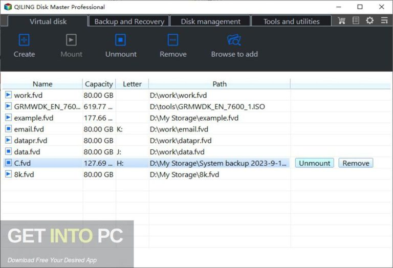Open the main menu lines icon

(x=384, y=20)
